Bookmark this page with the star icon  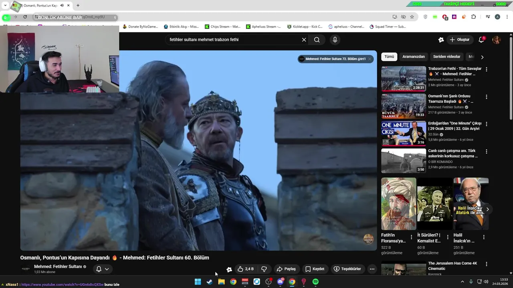[x=412, y=17]
